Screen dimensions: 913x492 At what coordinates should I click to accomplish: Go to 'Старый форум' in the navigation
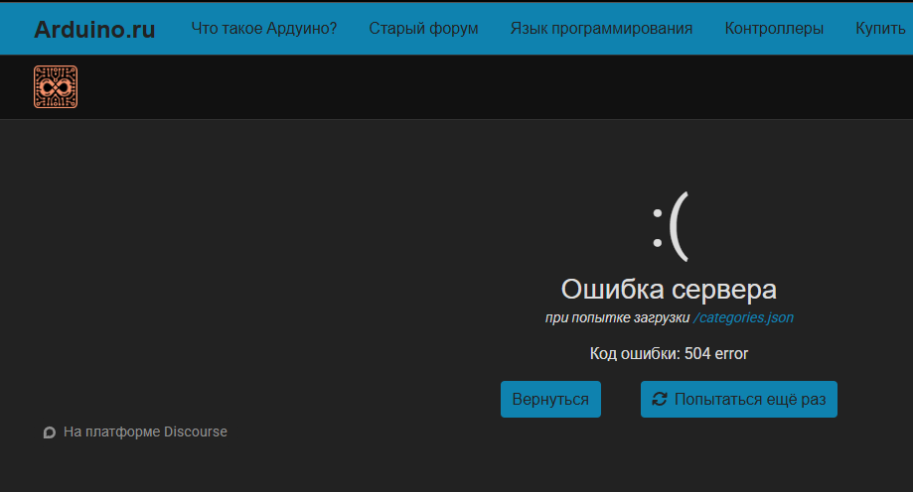tap(423, 28)
